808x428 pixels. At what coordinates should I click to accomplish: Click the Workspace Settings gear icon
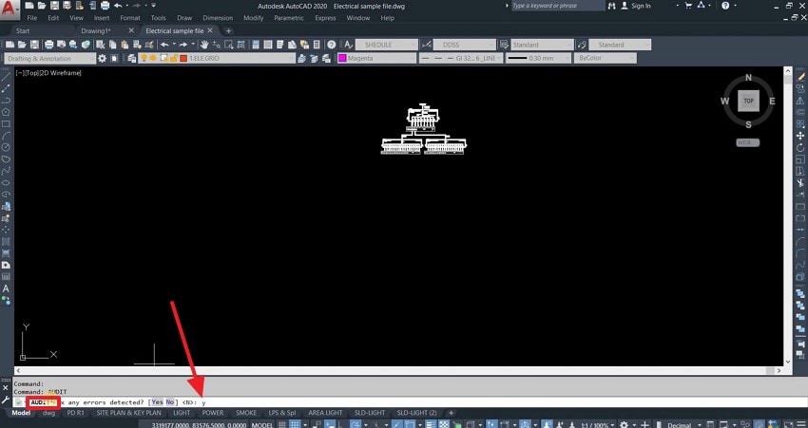tap(102, 59)
